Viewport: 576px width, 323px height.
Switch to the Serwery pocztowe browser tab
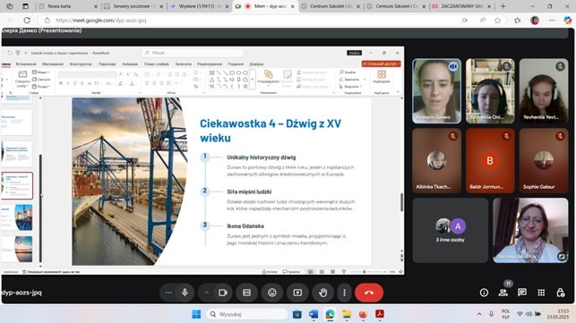(133, 6)
